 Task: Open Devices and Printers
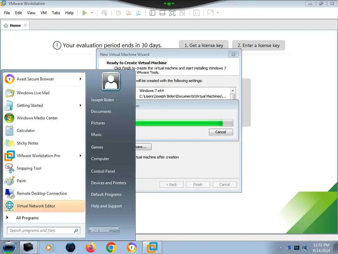(109, 183)
